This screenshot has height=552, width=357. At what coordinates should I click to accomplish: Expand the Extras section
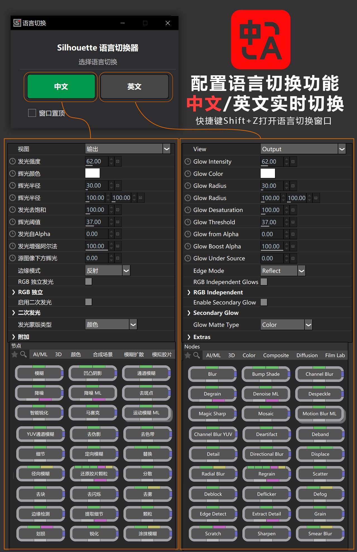point(189,337)
